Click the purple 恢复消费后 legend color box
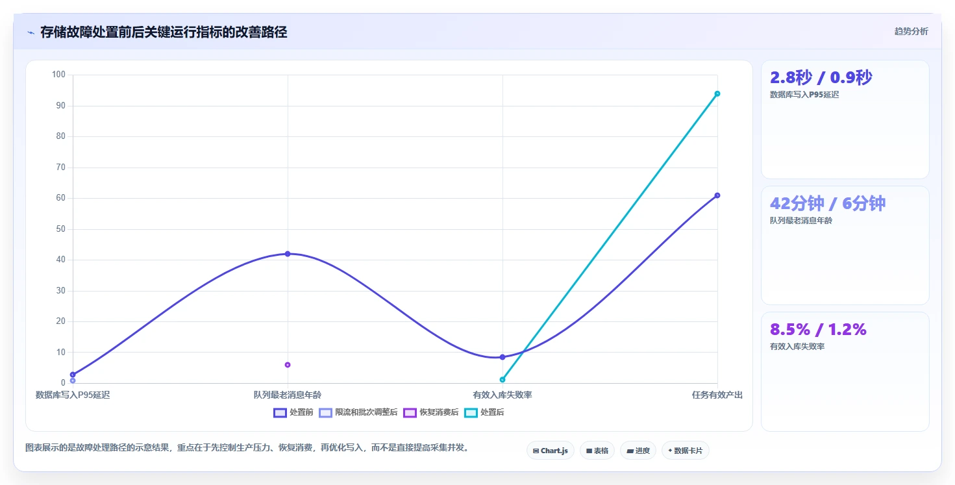 point(410,412)
